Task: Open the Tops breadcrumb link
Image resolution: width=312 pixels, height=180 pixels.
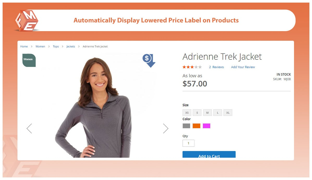Action: pyautogui.click(x=56, y=46)
